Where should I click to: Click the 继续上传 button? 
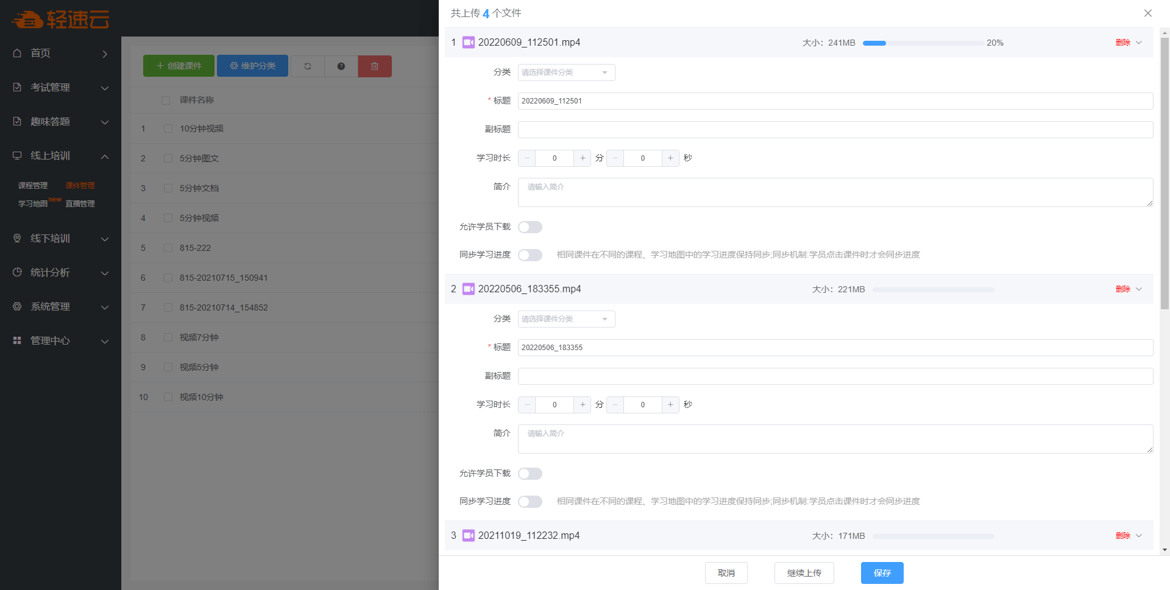[x=804, y=573]
